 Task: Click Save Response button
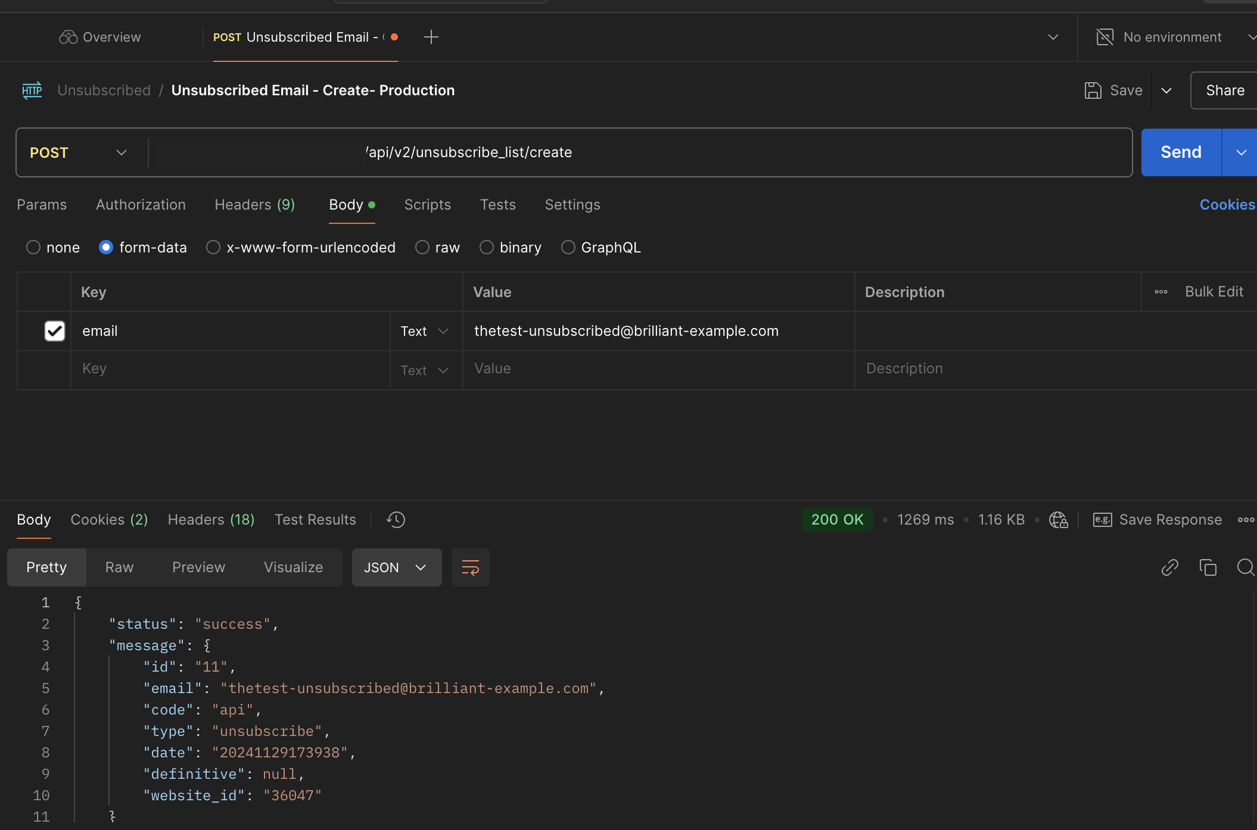1158,520
